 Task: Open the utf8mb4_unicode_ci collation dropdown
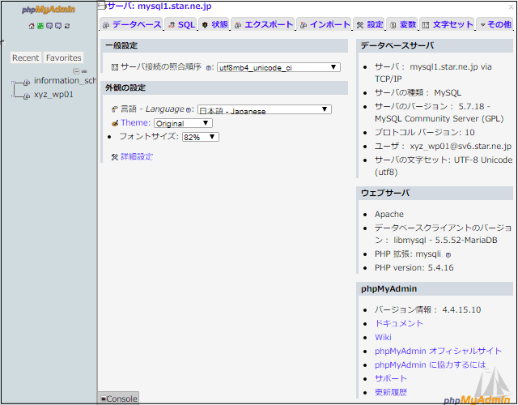tap(278, 67)
